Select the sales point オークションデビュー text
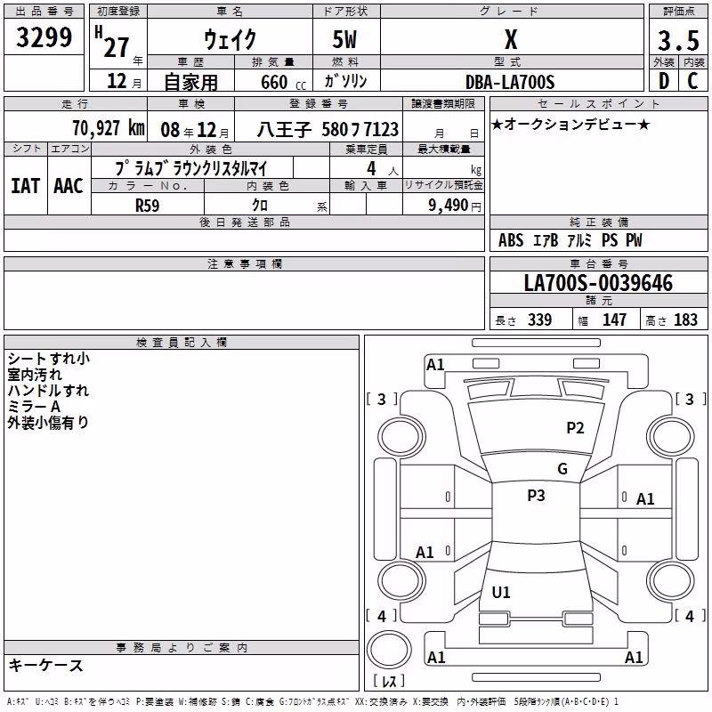 click(570, 124)
